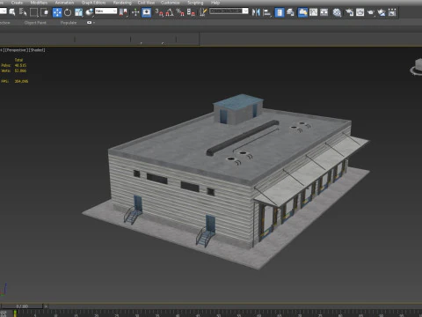This screenshot has height=317, width=422.
Task: Open the Customize menu
Action: [x=171, y=3]
